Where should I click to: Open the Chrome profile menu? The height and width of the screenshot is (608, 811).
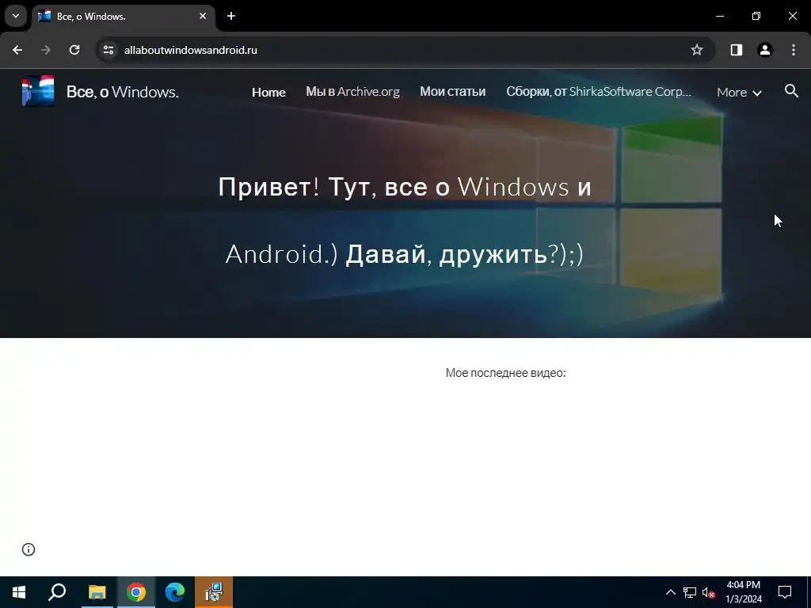click(x=765, y=50)
